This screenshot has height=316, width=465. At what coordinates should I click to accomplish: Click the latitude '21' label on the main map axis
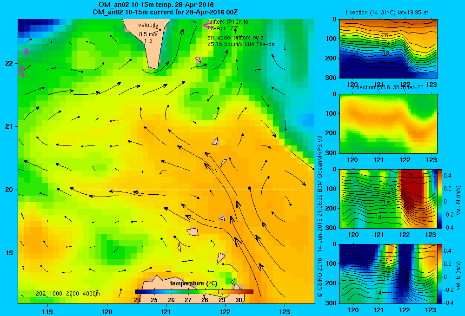pos(9,126)
